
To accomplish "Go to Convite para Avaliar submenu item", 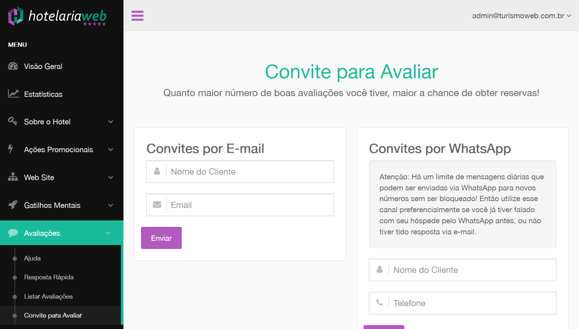I will point(53,315).
